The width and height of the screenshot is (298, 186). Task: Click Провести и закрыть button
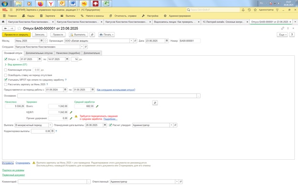(x=16, y=34)
